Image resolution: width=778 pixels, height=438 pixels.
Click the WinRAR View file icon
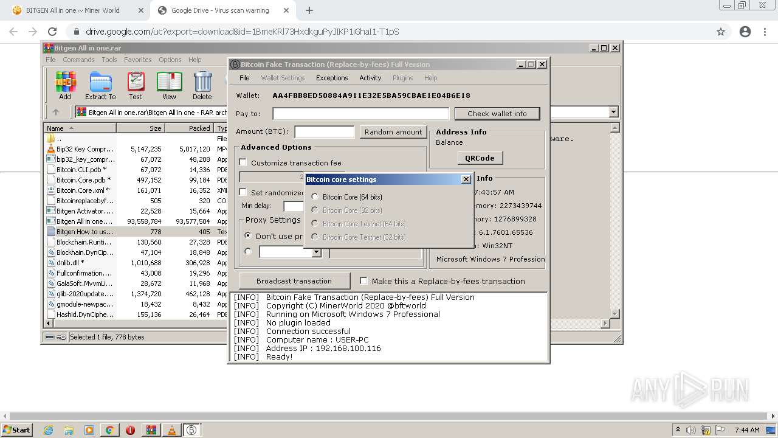click(x=169, y=85)
